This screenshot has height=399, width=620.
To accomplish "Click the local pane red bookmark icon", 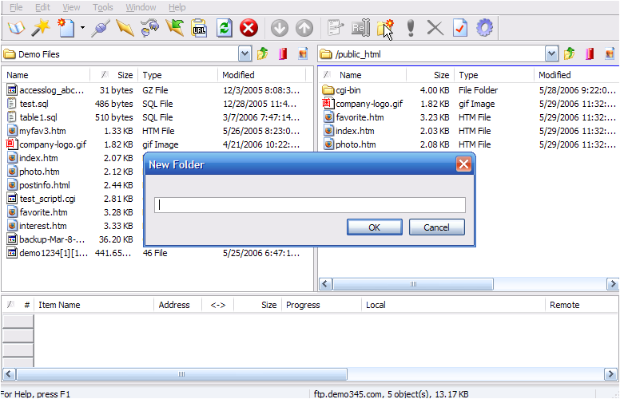I will coord(283,53).
